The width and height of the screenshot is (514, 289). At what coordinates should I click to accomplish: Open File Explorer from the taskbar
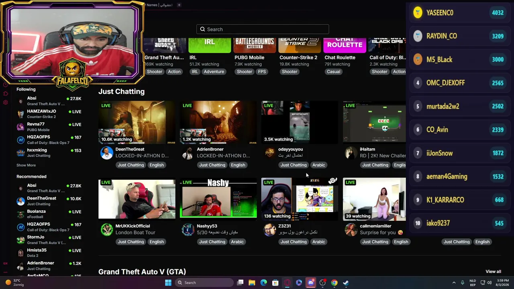pyautogui.click(x=252, y=283)
